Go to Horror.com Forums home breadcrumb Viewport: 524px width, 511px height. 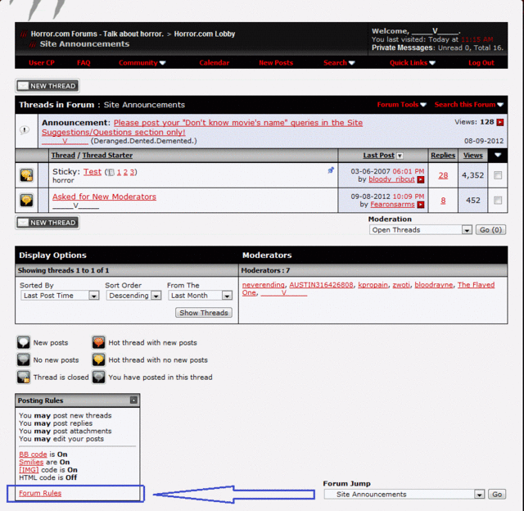click(x=97, y=34)
